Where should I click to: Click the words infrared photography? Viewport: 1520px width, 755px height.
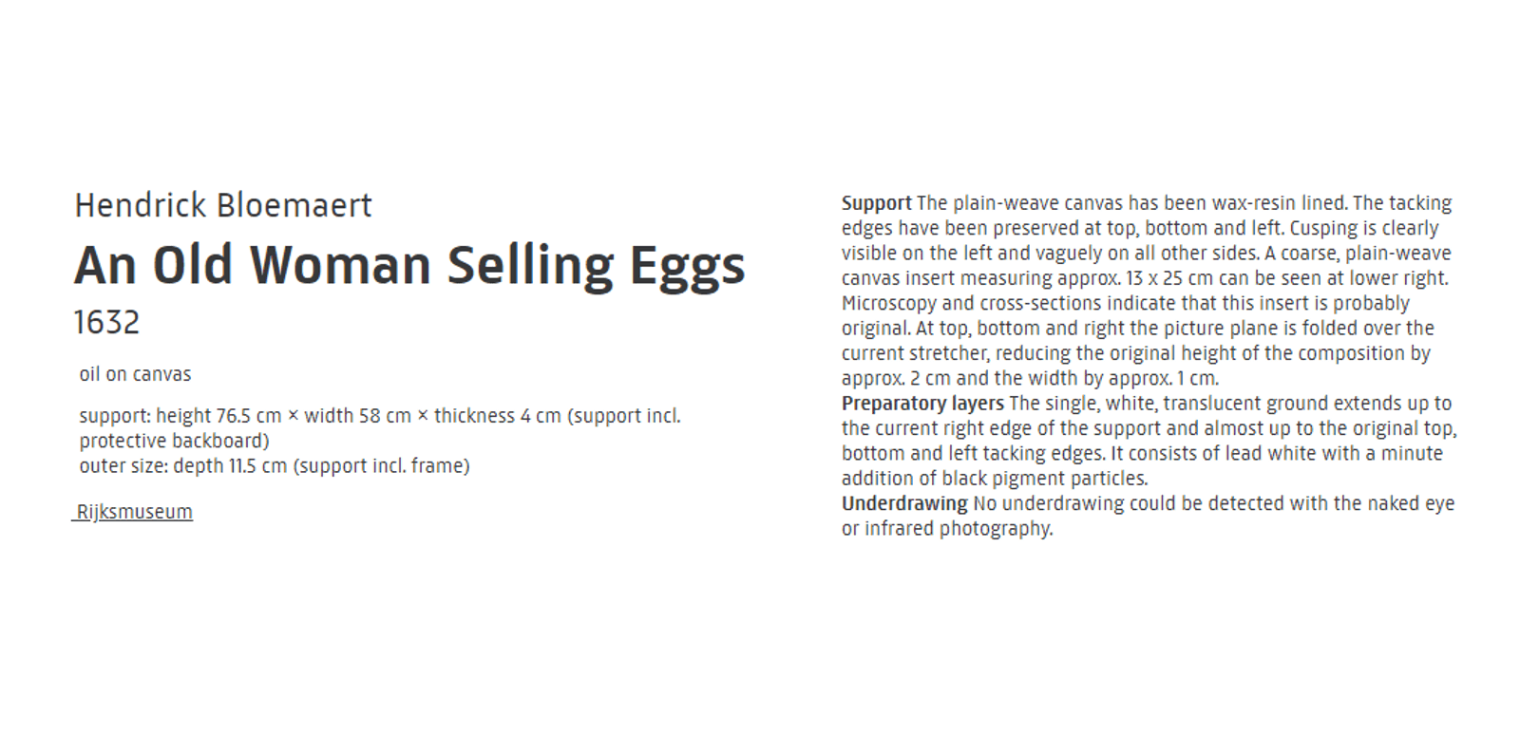point(959,529)
